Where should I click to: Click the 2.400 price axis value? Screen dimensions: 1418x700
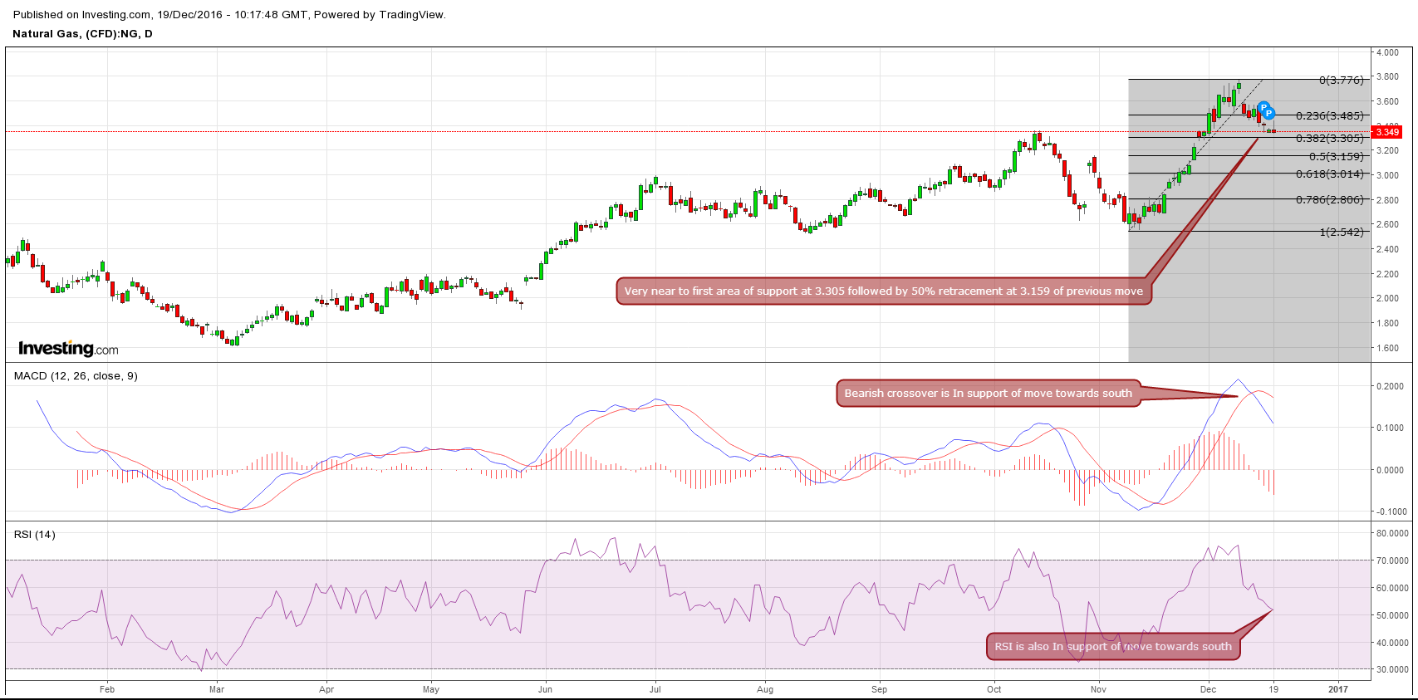click(x=1387, y=249)
